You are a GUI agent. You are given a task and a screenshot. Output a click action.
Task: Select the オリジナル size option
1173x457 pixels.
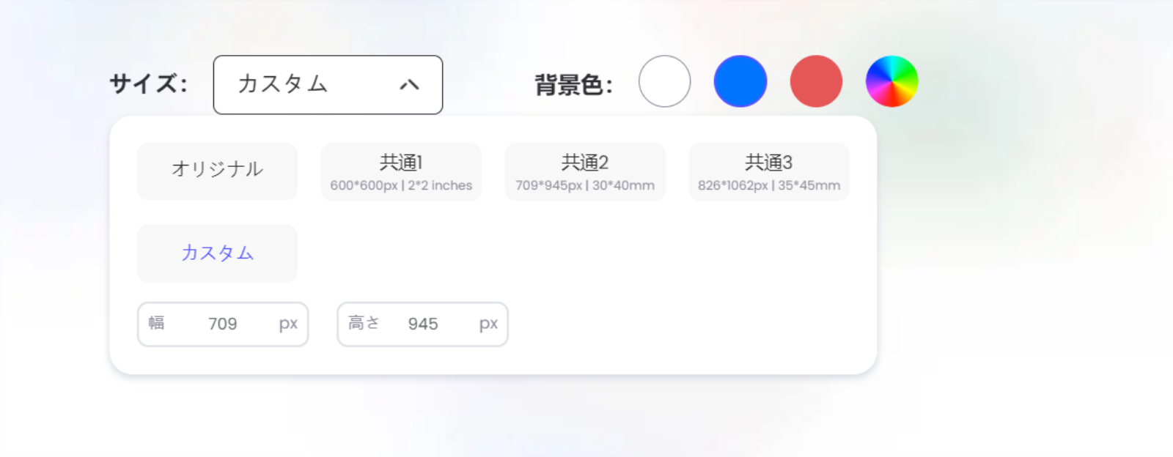[217, 171]
